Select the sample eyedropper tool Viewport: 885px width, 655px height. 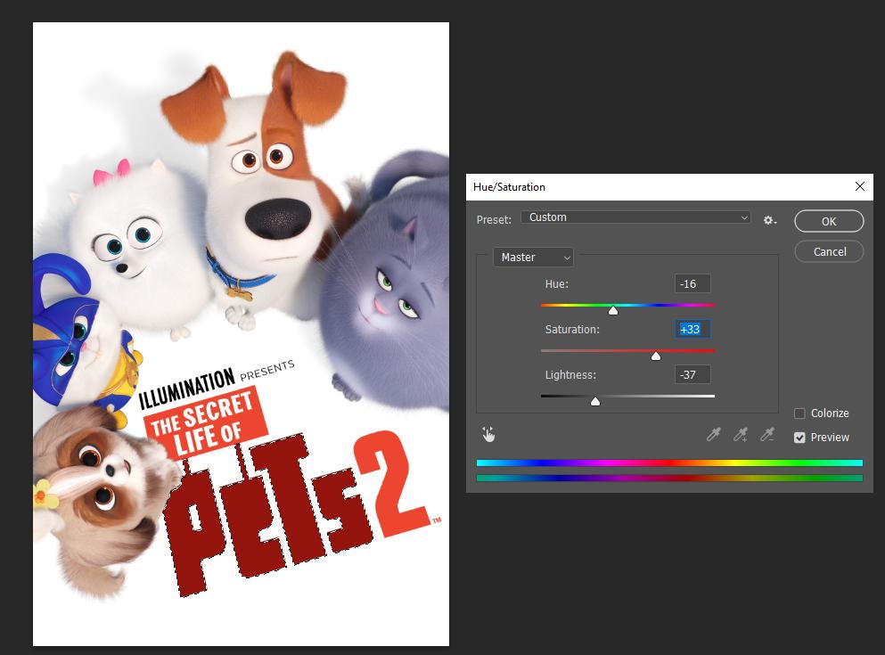(x=713, y=435)
